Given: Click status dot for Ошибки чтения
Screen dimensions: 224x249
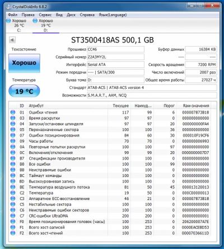Looking at the screenshot, I should click(13, 112).
